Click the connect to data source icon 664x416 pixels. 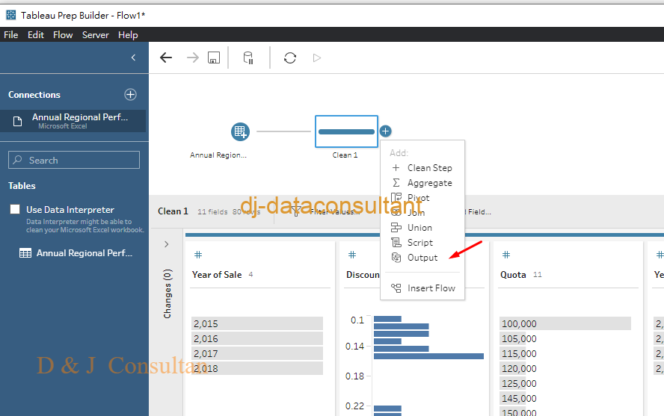tap(248, 58)
